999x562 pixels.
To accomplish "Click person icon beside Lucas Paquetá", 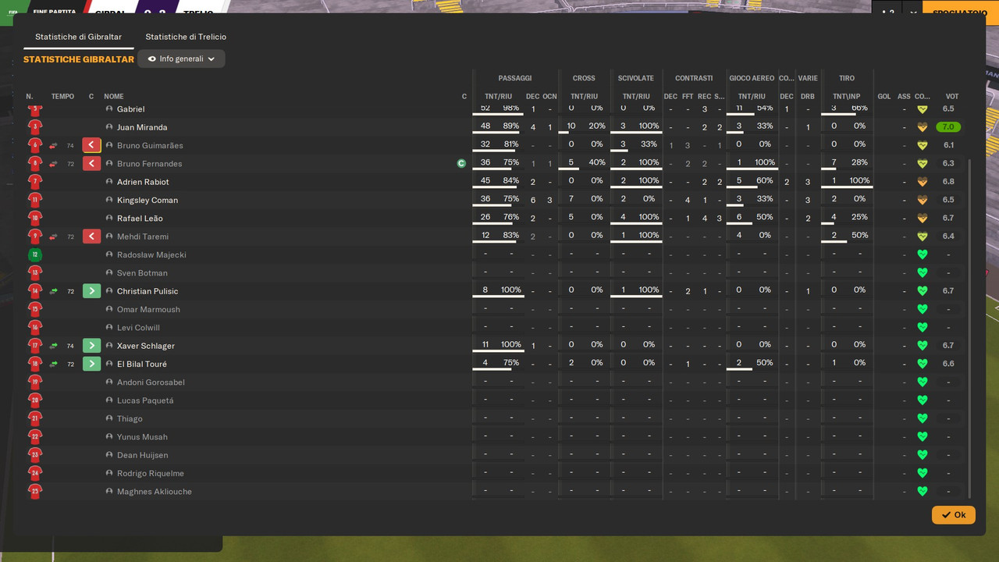I will [x=109, y=400].
